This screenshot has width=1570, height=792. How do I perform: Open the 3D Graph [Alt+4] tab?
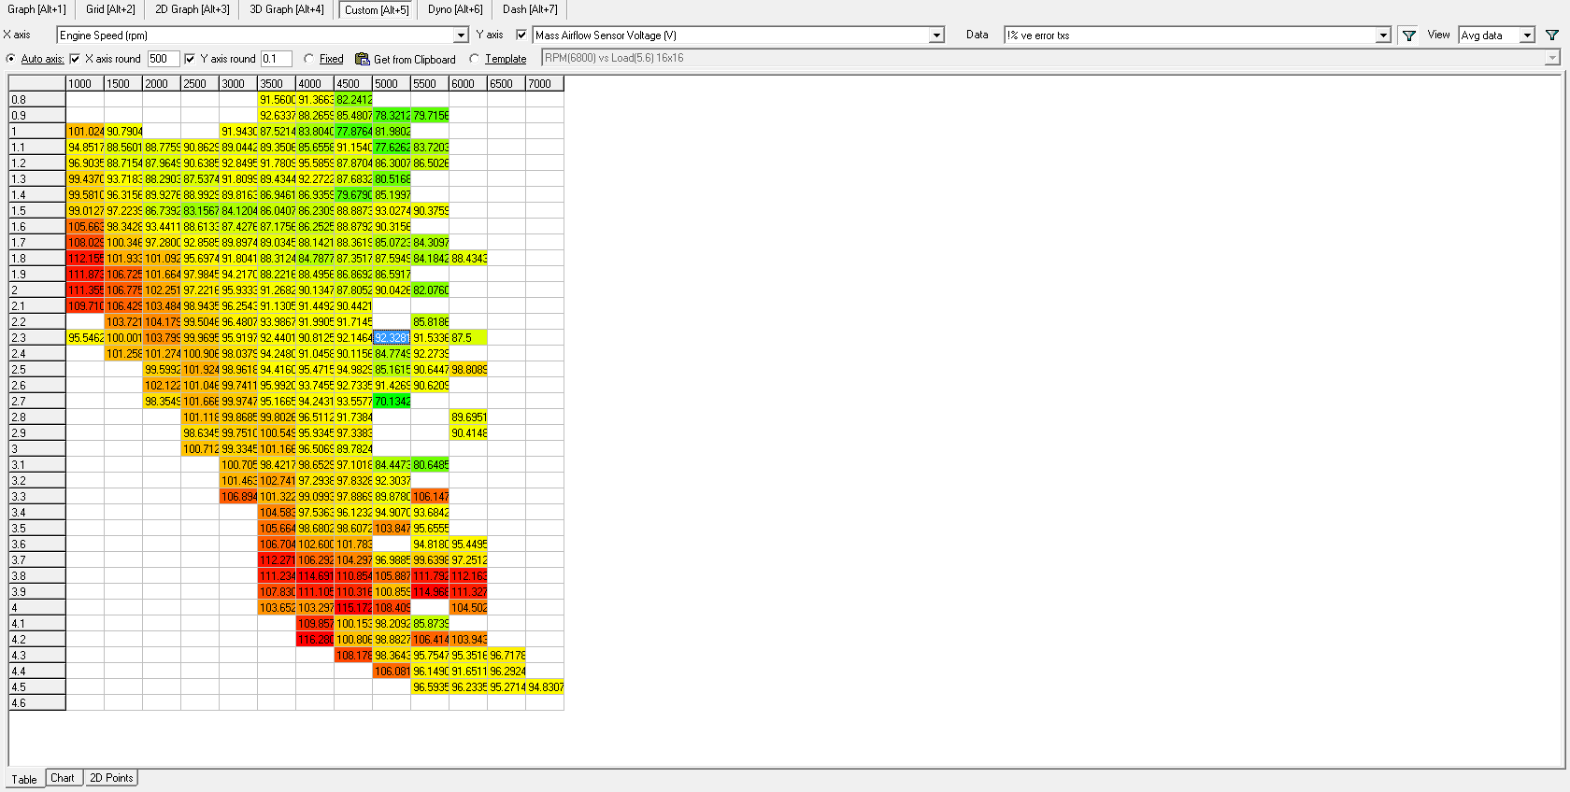[x=286, y=9]
